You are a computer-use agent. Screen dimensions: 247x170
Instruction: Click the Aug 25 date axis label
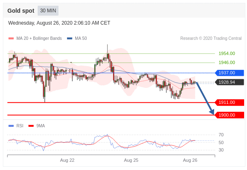click(131, 160)
